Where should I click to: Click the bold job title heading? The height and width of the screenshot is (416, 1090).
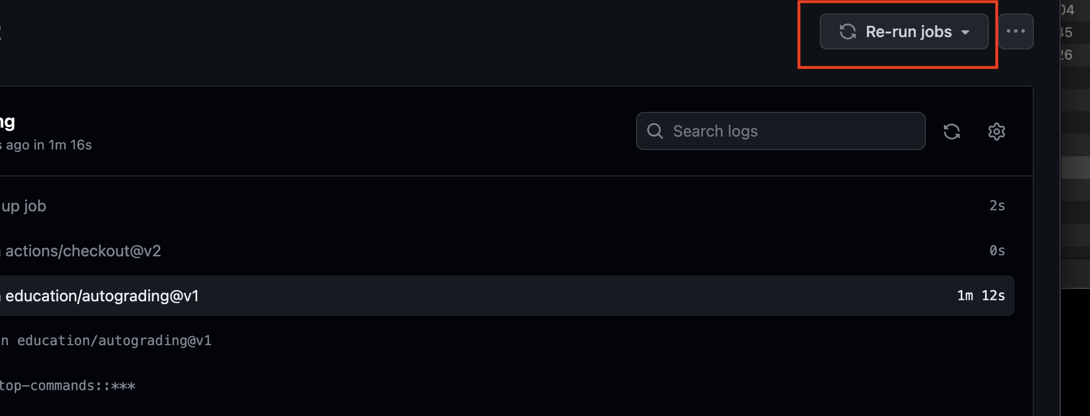[x=8, y=122]
